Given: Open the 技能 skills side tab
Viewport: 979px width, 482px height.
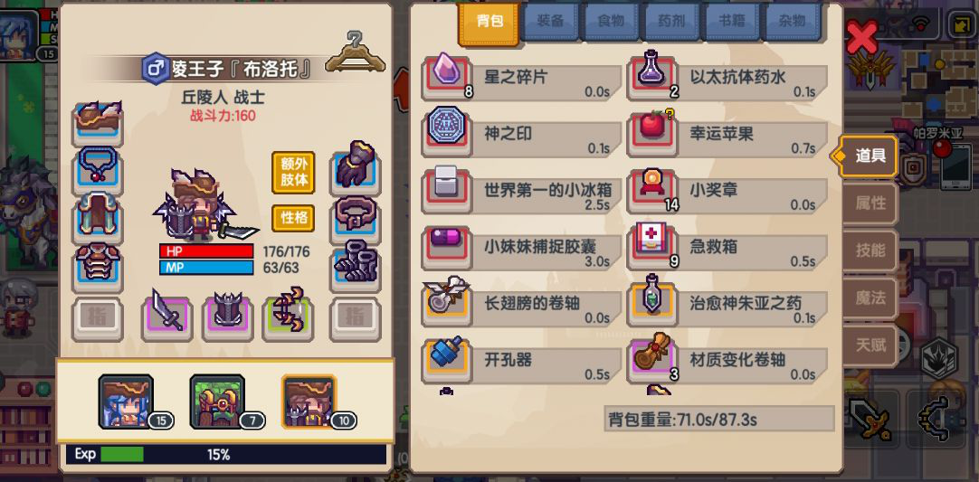Looking at the screenshot, I should (870, 250).
